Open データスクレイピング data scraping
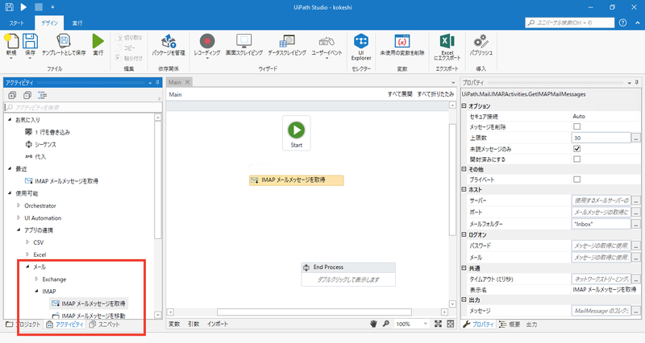Image resolution: width=645 pixels, height=343 pixels. [x=287, y=45]
